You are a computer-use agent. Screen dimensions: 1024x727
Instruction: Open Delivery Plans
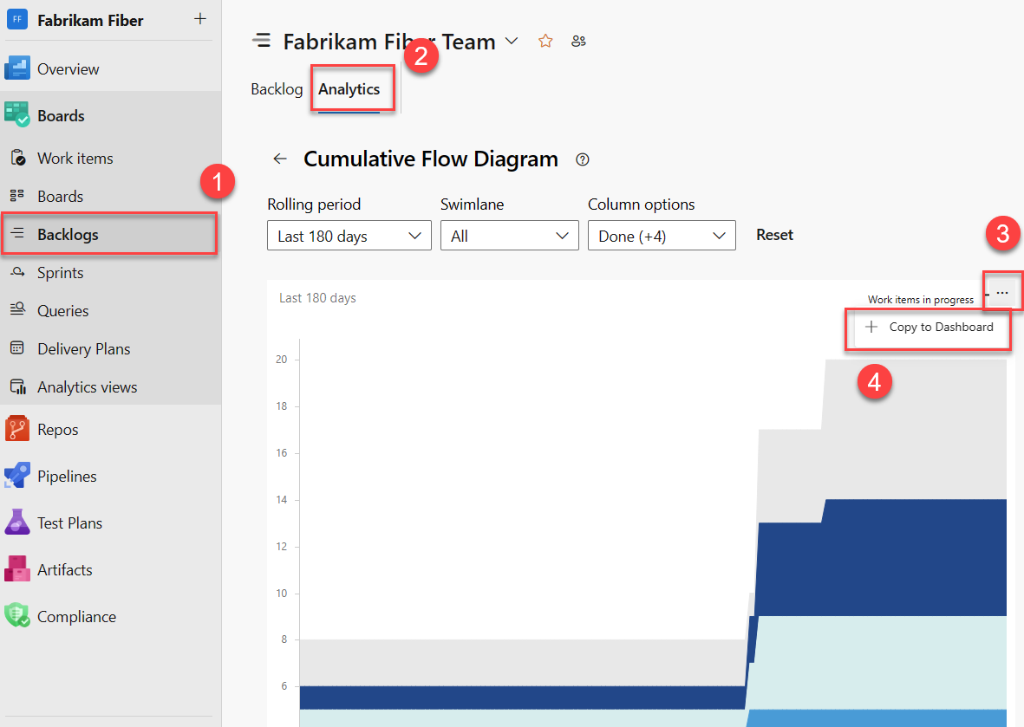pos(84,348)
